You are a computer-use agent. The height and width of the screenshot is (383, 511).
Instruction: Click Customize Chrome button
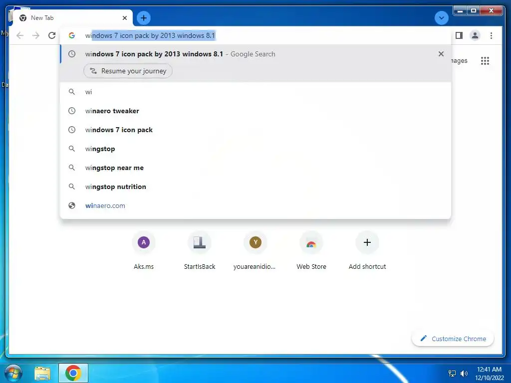[453, 339]
